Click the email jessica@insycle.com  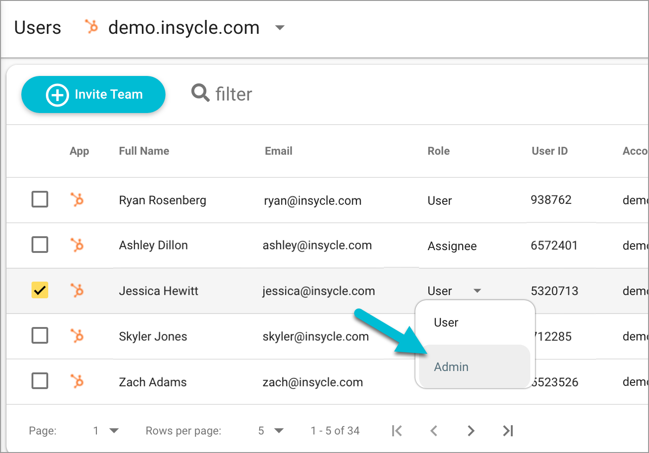tap(318, 291)
